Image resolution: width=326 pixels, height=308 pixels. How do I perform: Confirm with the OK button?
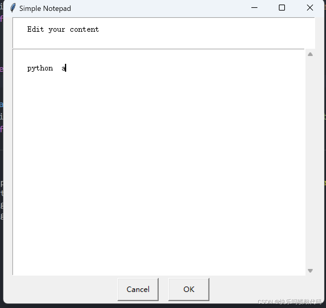[x=189, y=289]
